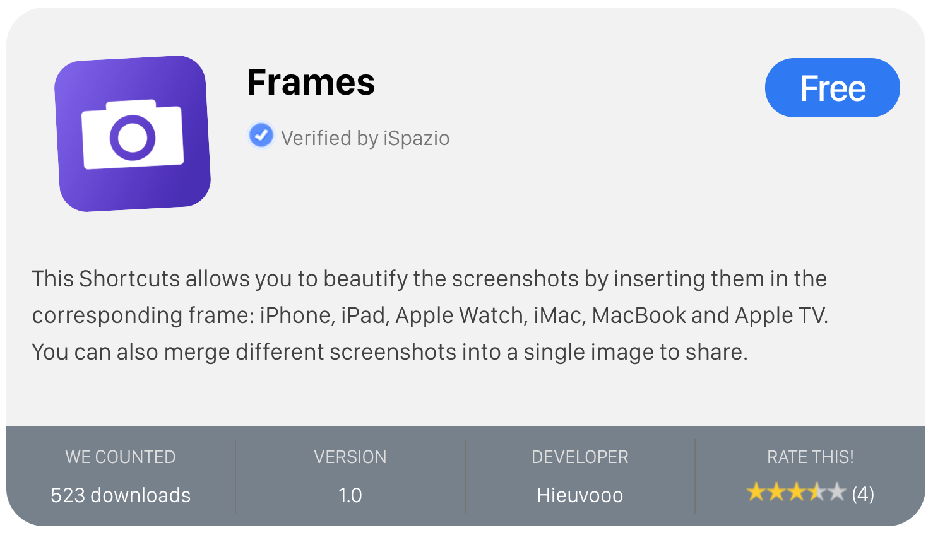Open the Hieuvooo developer name

pyautogui.click(x=579, y=495)
